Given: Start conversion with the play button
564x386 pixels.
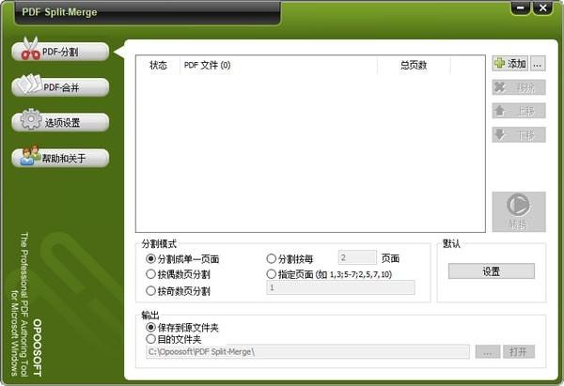Looking at the screenshot, I should (x=519, y=211).
